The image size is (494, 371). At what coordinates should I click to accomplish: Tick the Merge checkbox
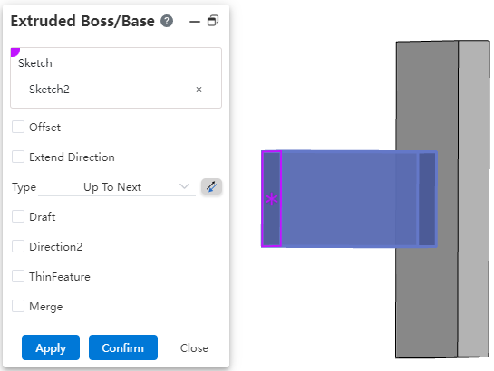point(18,306)
